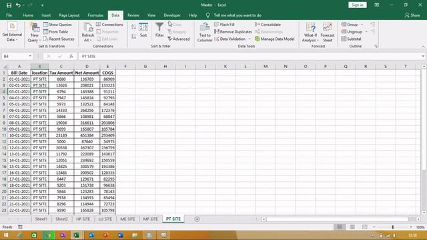Open the LU SITE sheet tab
Image resolution: width=427 pixels, height=240 pixels.
tap(105, 219)
